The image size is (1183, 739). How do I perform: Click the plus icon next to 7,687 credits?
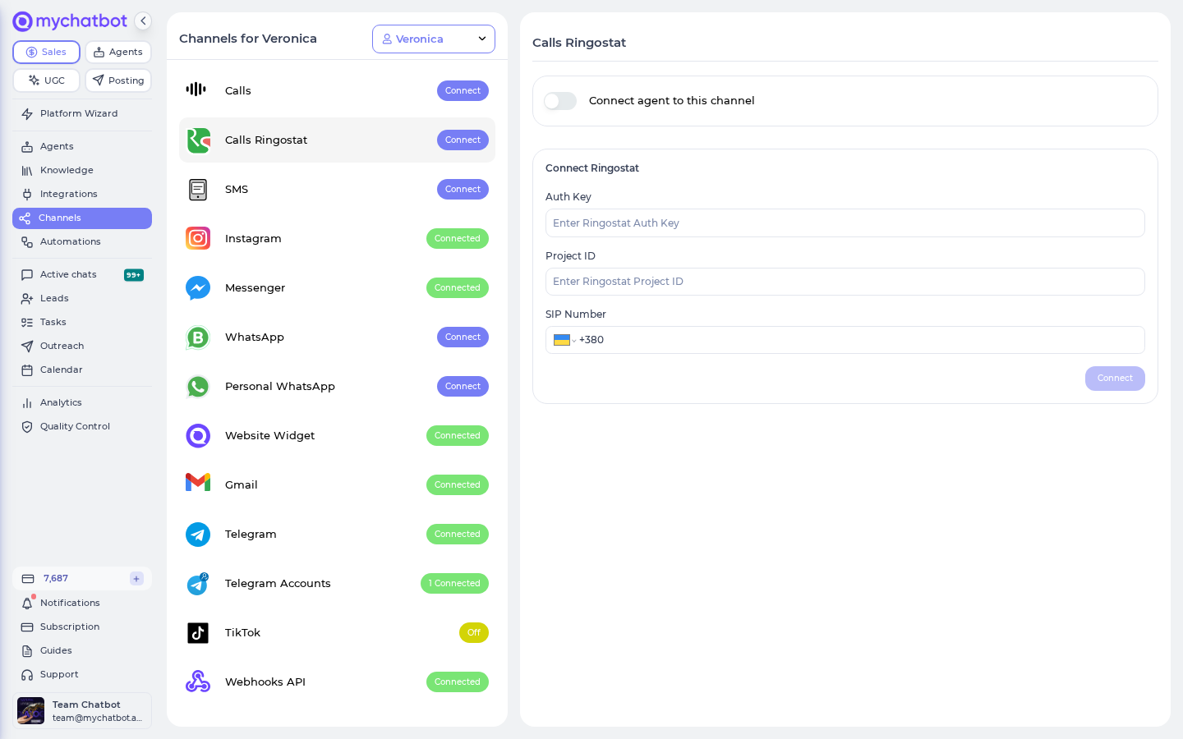[136, 579]
